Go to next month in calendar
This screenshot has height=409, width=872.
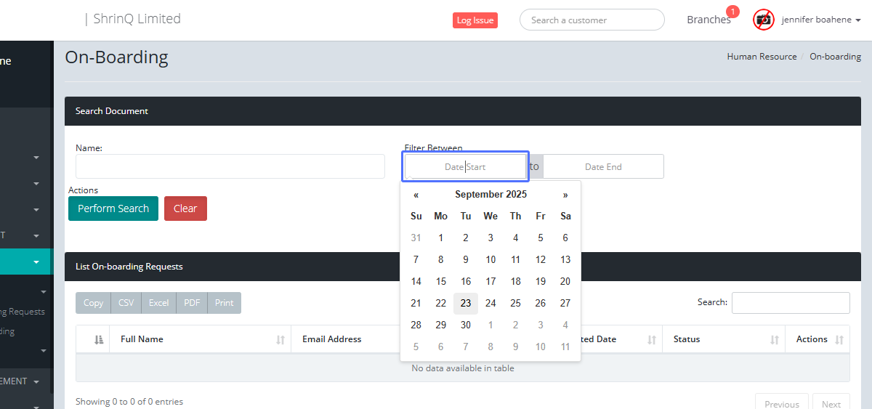565,195
